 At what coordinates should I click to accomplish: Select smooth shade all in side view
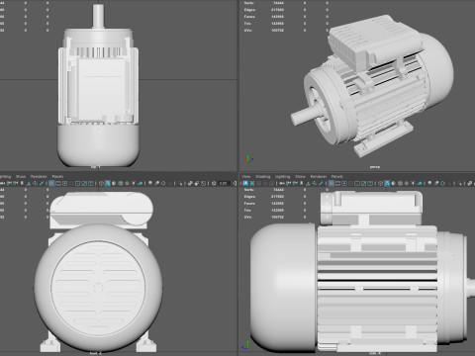click(387, 183)
